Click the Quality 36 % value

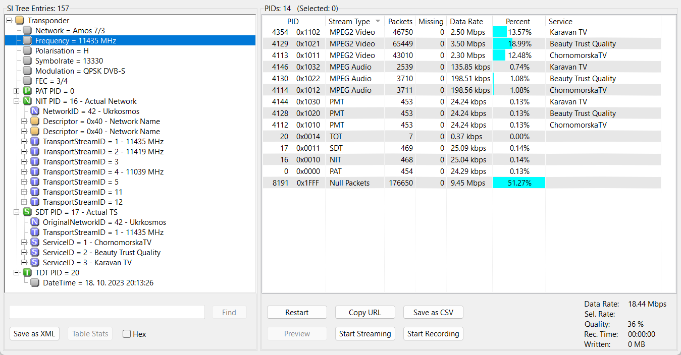click(636, 324)
